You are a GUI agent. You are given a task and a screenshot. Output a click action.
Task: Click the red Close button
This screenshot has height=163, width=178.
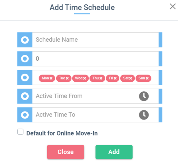click(x=66, y=152)
